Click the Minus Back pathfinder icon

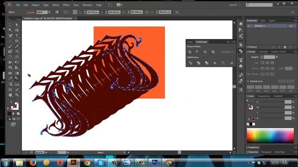coord(231,63)
